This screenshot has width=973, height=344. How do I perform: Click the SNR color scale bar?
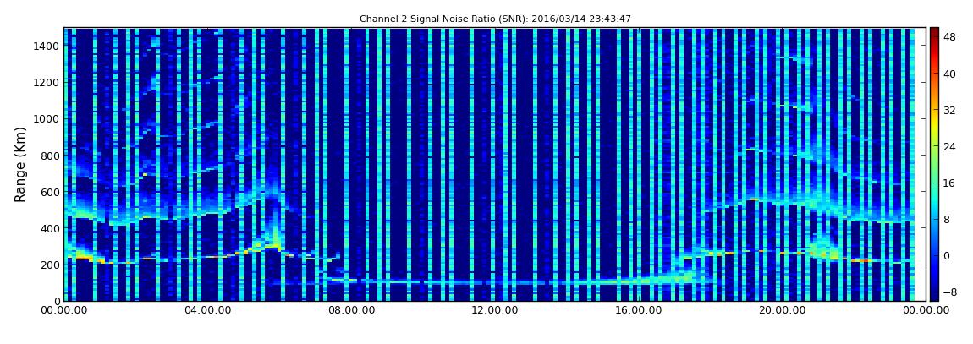point(934,164)
